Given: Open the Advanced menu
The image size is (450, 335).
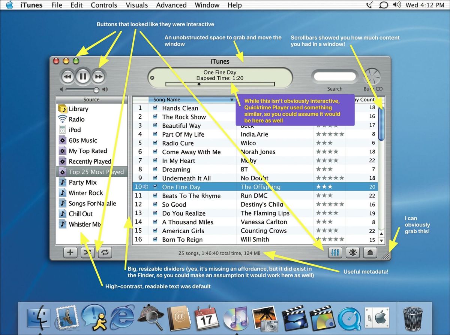Looking at the screenshot, I should pos(171,5).
